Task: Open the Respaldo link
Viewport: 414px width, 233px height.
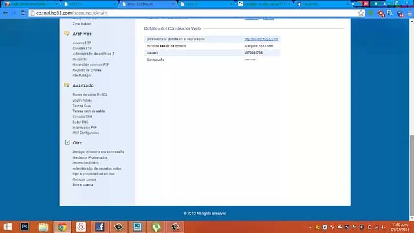Action: (x=80, y=59)
